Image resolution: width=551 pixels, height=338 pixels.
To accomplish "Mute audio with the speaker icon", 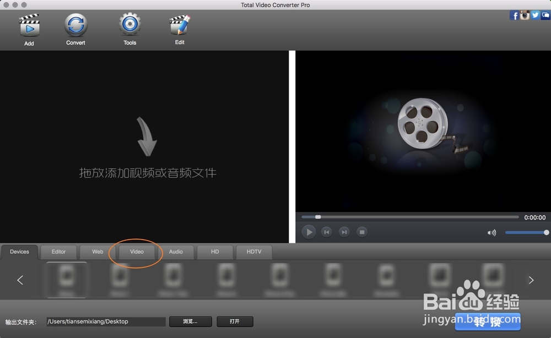I will point(491,233).
